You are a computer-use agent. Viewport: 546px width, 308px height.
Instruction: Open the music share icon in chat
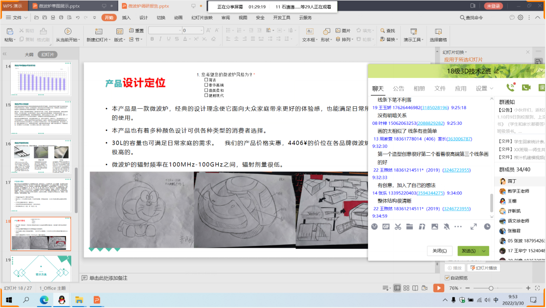pos(422,227)
